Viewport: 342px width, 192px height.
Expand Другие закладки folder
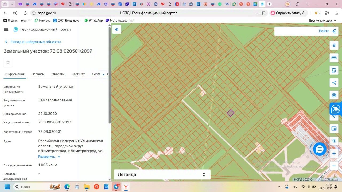pos(322,21)
